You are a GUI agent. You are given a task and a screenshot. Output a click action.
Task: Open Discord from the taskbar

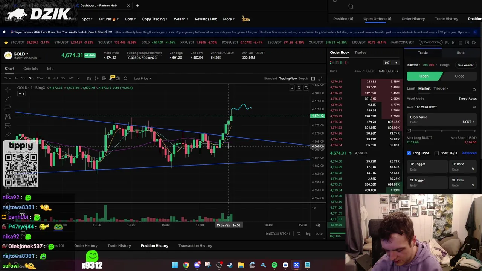pyautogui.click(x=197, y=265)
